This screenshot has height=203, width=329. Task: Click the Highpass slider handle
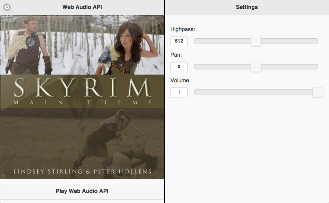click(x=256, y=41)
